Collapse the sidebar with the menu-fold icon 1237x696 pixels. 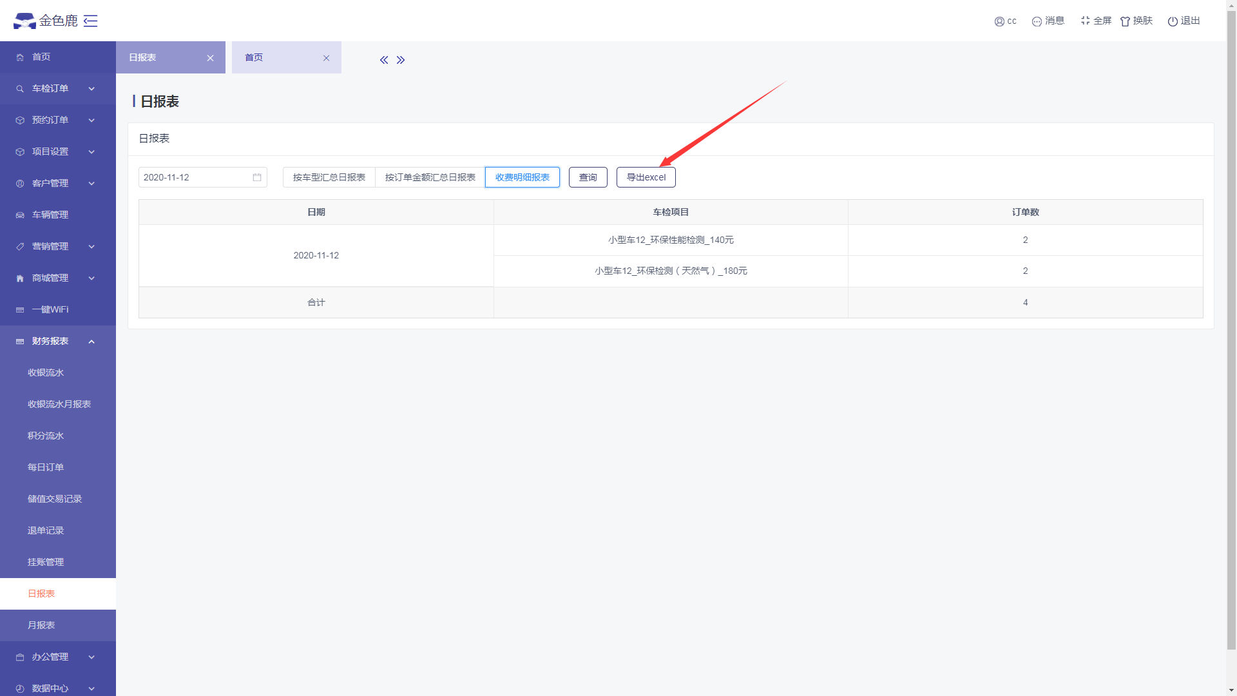pos(91,21)
